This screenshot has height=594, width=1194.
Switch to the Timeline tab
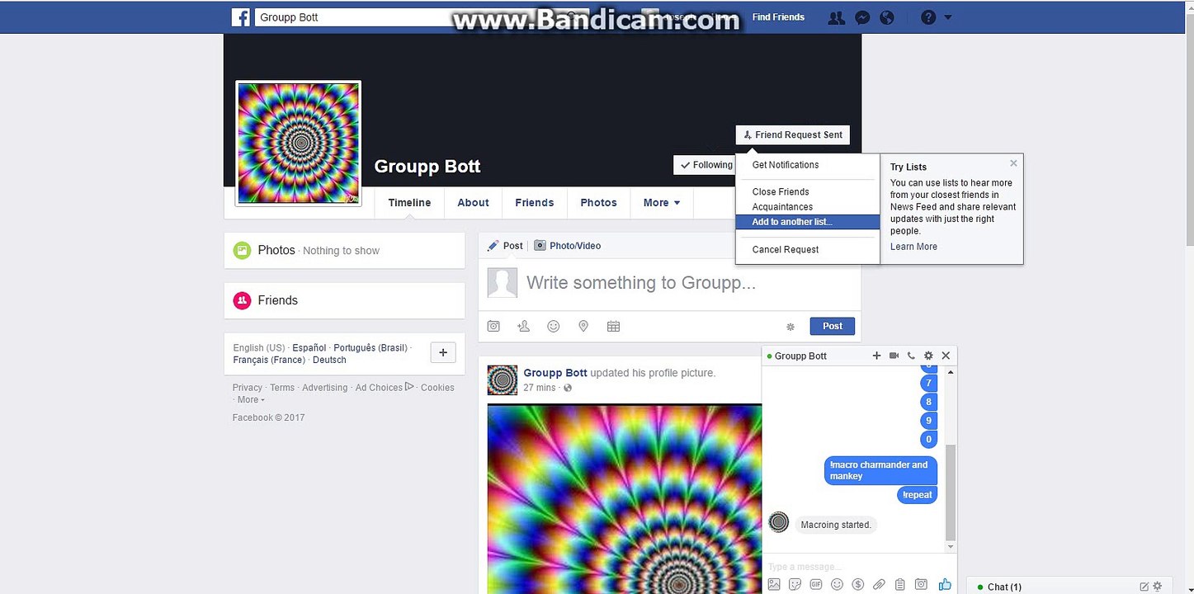[410, 203]
